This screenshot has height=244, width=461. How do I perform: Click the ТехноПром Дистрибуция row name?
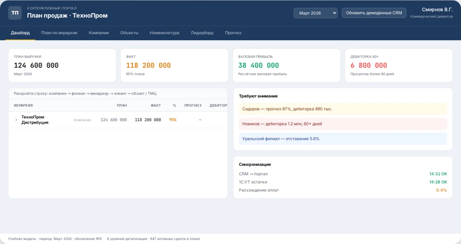(35, 120)
